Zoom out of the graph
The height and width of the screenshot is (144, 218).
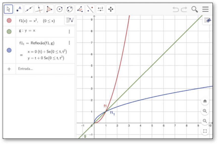(x=205, y=121)
